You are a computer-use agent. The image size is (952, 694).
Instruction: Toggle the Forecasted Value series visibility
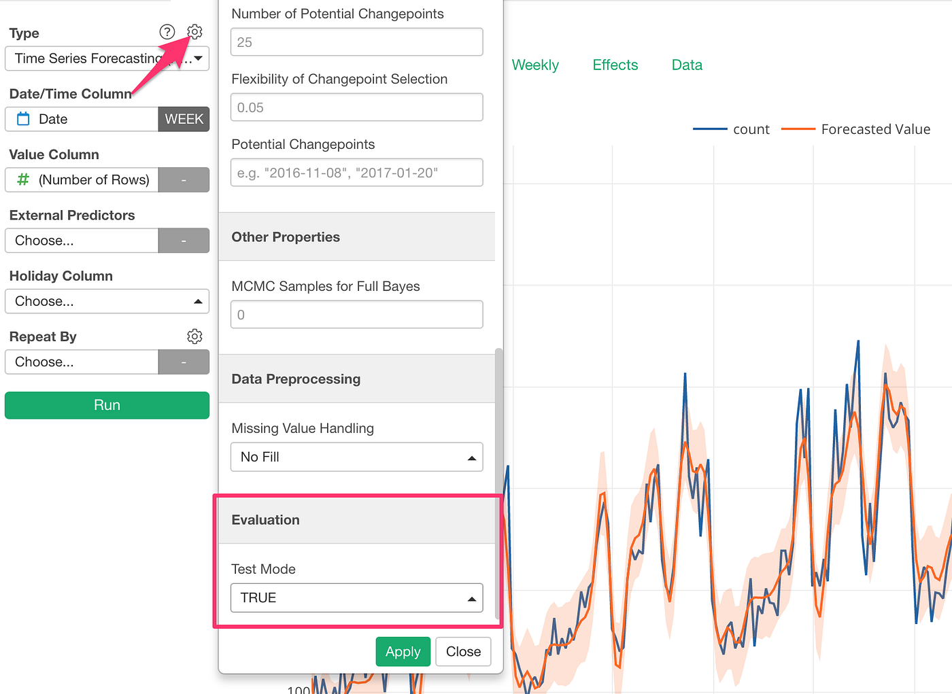(876, 128)
